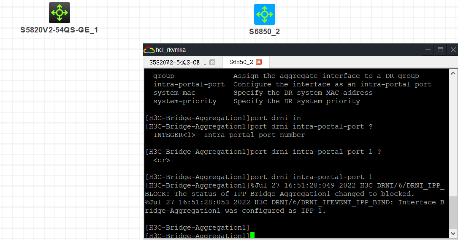
Task: Close the S5820V2-54QS-GE_1 tab
Action: tap(212, 62)
